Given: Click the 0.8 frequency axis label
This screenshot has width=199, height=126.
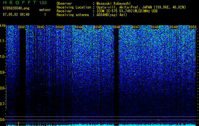Looking at the screenshot, I should pyautogui.click(x=3, y=88).
